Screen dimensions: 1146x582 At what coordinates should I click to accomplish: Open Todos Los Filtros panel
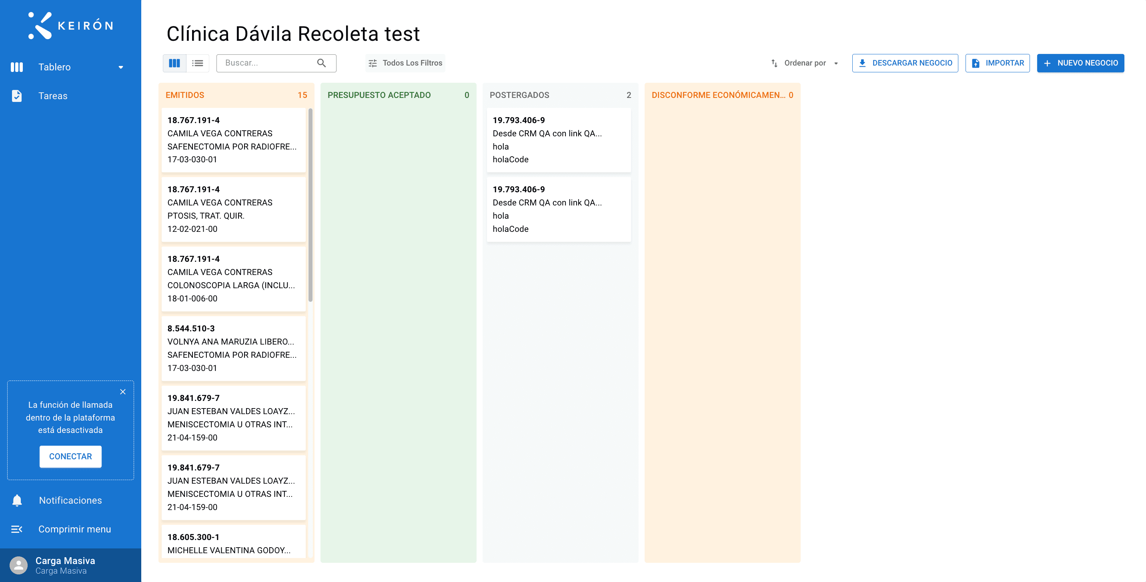tap(405, 63)
